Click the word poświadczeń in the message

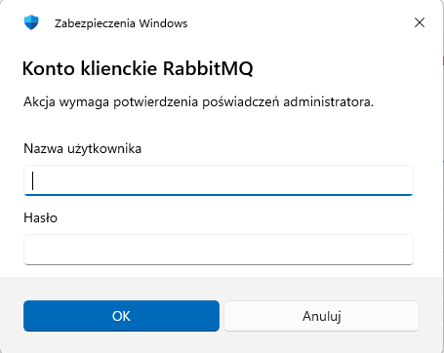click(x=241, y=102)
